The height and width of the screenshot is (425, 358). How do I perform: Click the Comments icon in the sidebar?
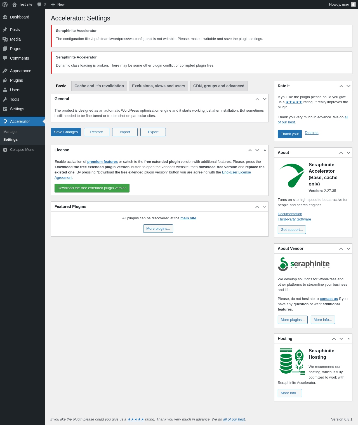pyautogui.click(x=5, y=58)
